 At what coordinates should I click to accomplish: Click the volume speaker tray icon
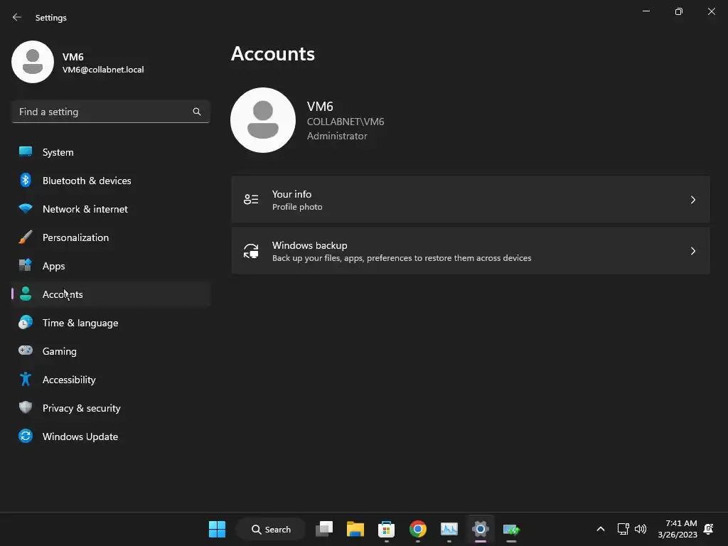[x=641, y=529]
